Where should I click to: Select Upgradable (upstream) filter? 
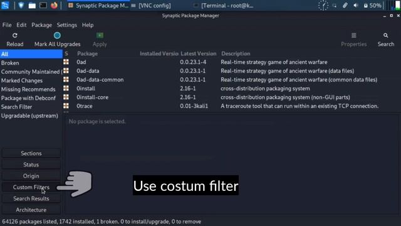31,116
